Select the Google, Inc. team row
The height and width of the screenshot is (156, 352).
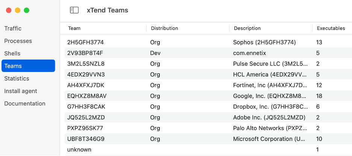208,96
